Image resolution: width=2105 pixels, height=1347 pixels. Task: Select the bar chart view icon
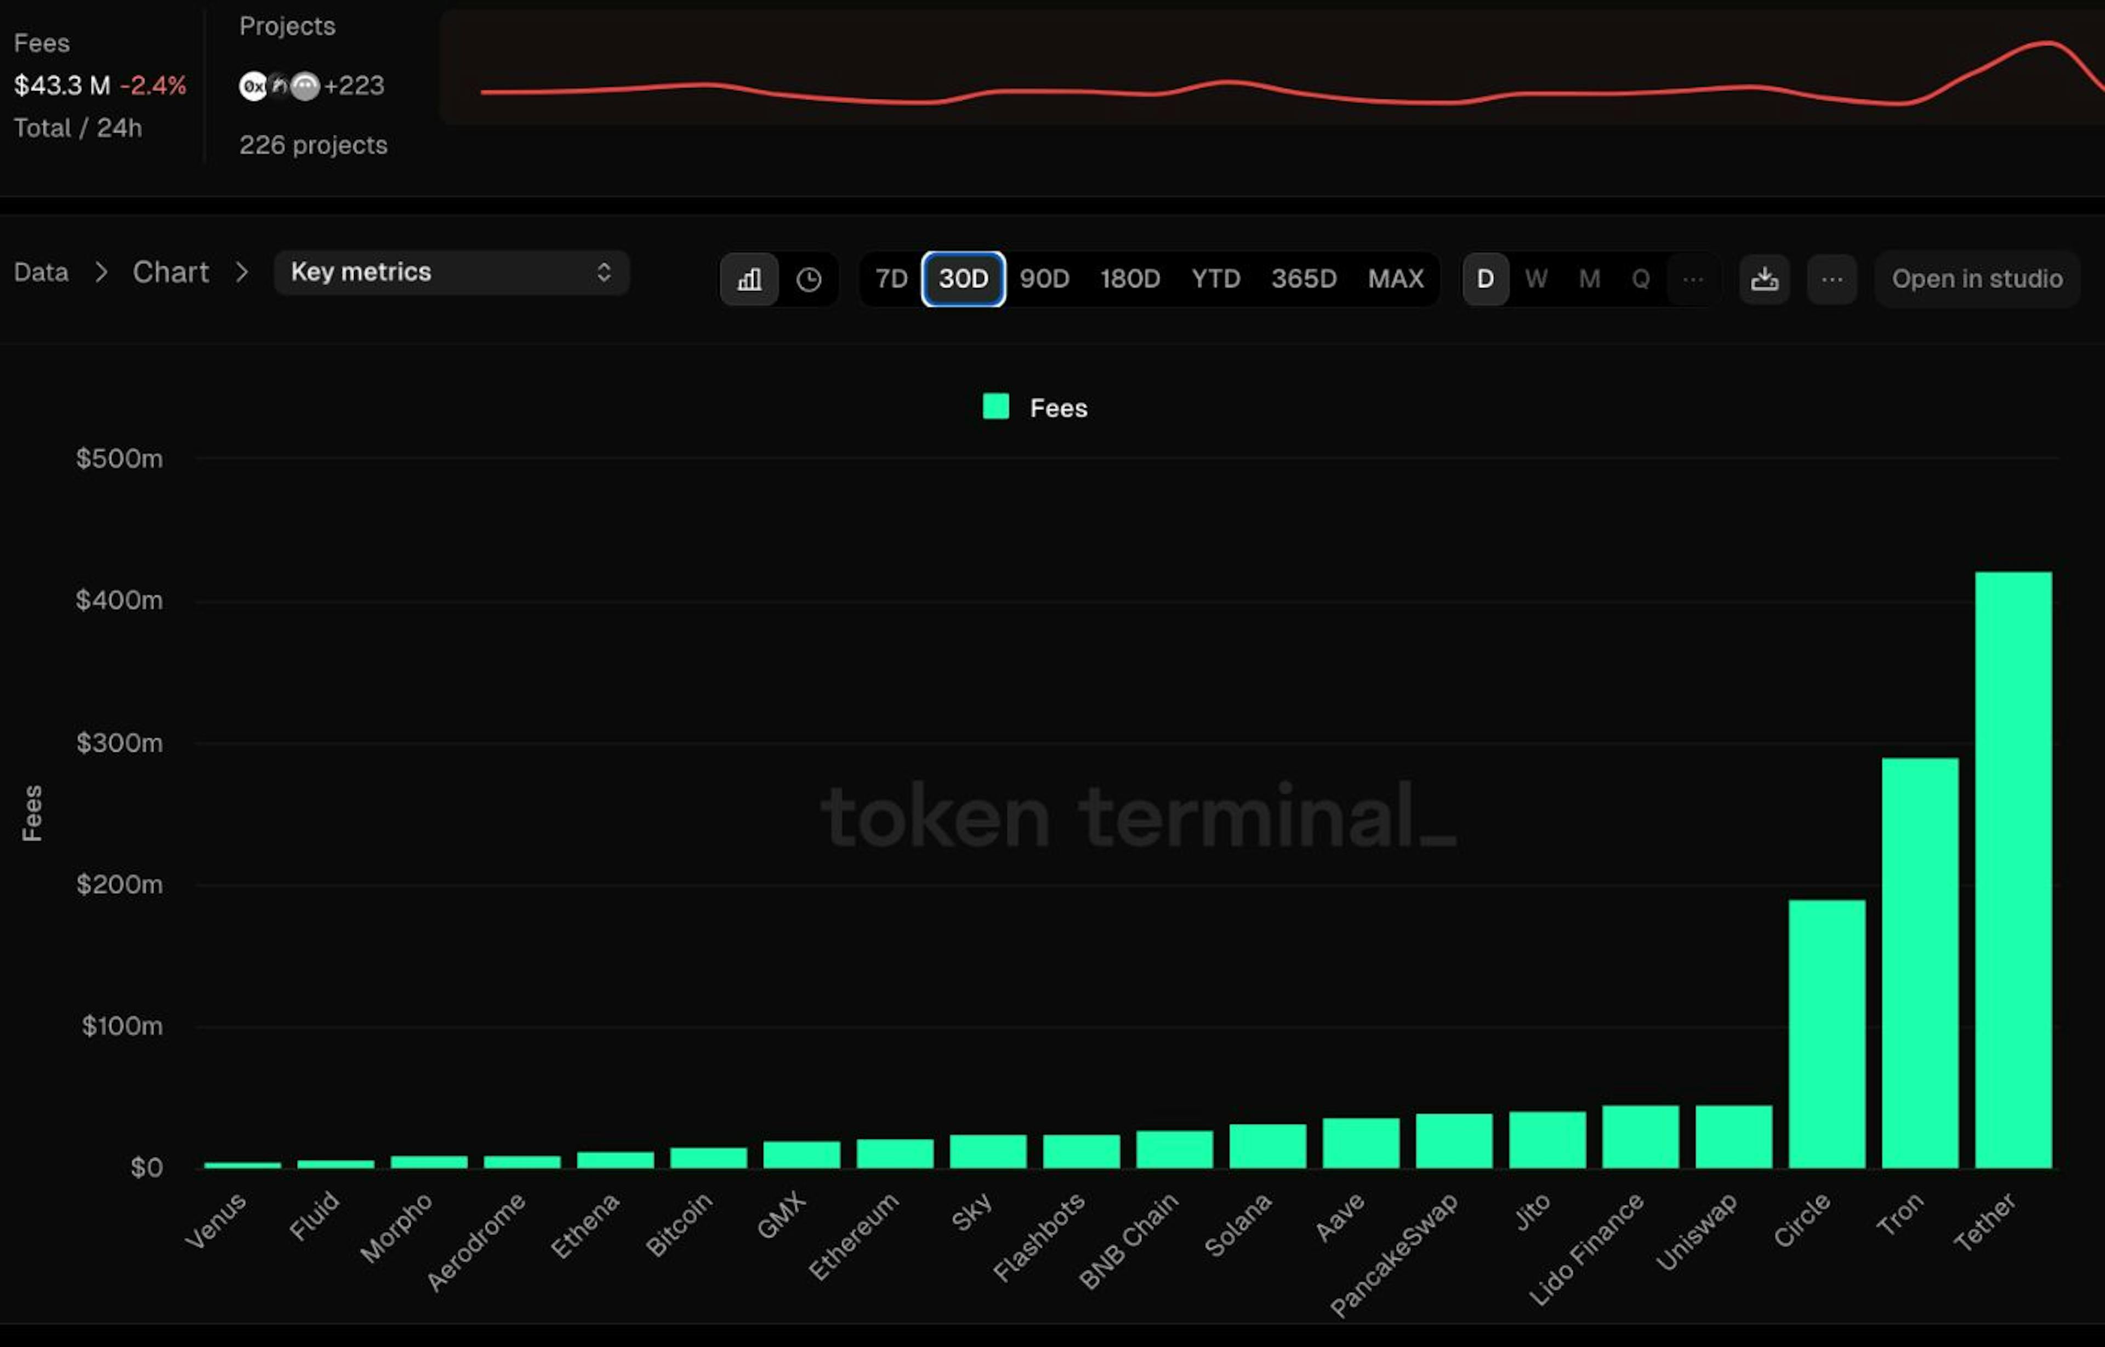(749, 279)
